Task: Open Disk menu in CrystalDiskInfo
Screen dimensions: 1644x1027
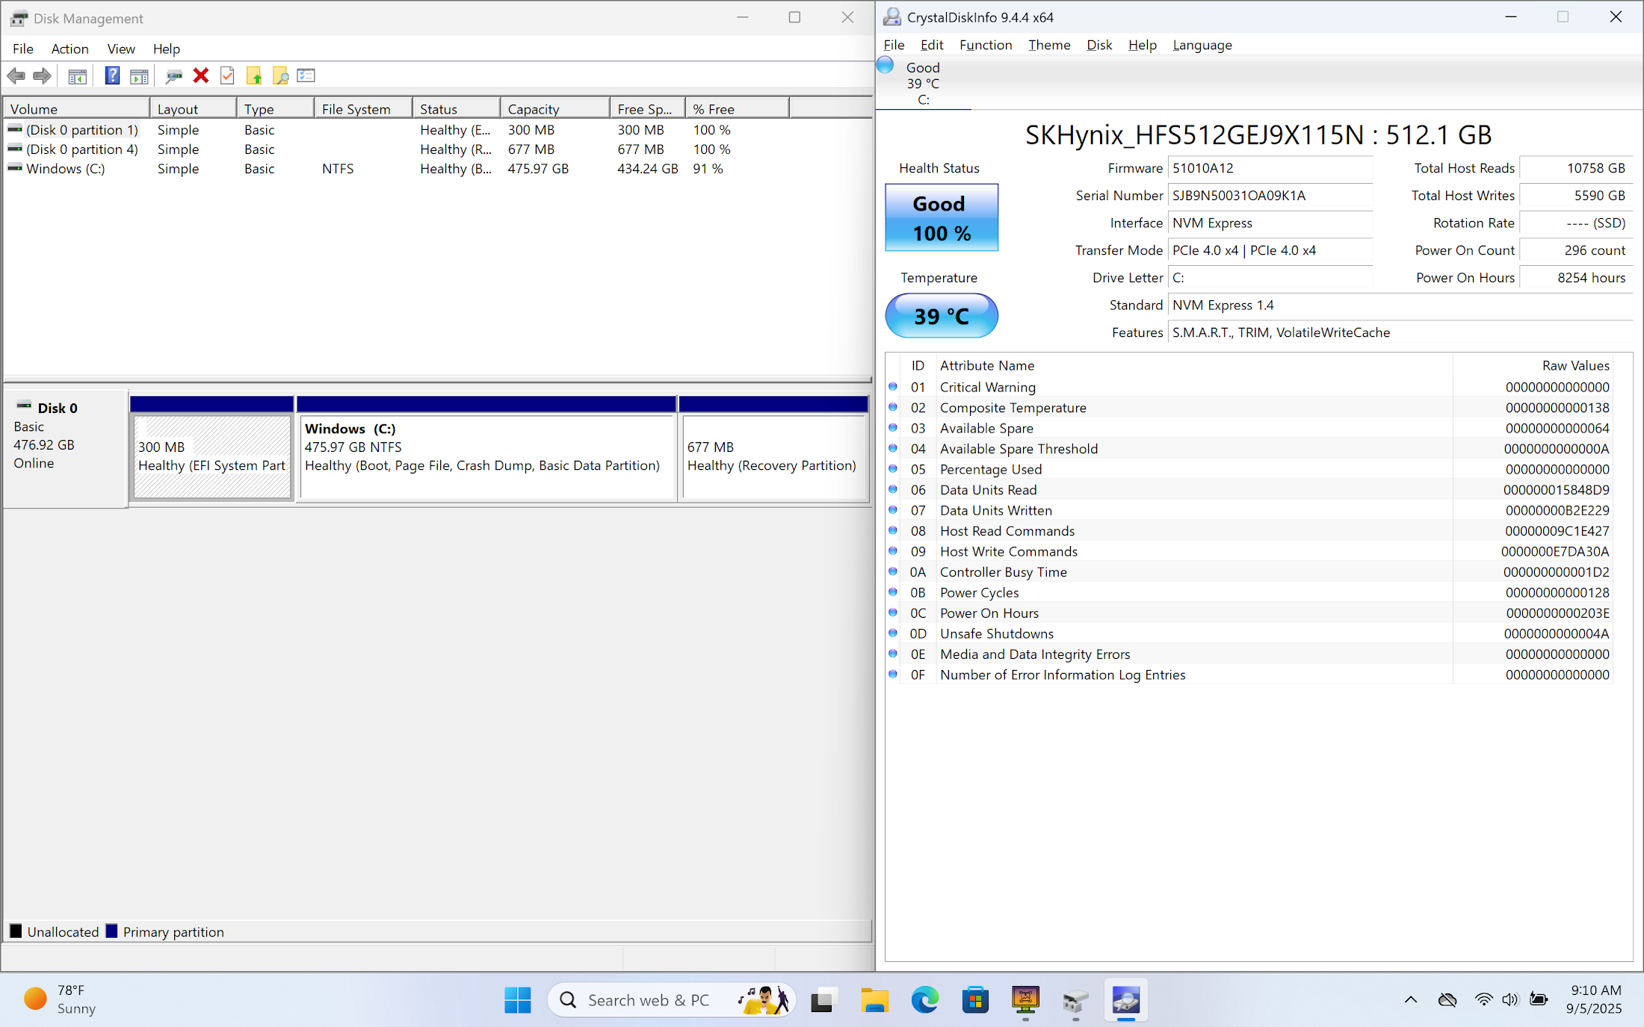Action: tap(1099, 45)
